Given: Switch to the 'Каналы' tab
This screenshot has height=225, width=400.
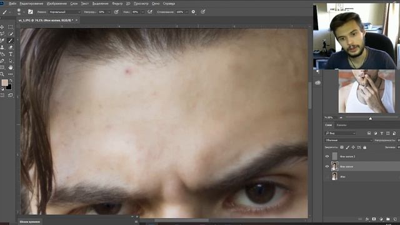Looking at the screenshot, I should [x=341, y=125].
